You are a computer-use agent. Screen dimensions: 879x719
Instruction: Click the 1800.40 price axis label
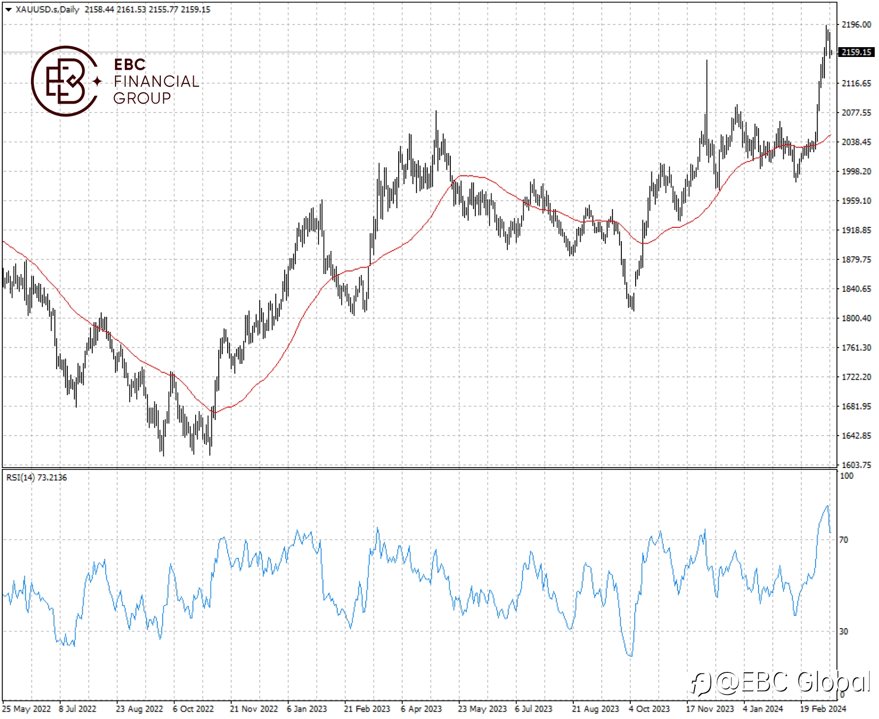coord(856,318)
